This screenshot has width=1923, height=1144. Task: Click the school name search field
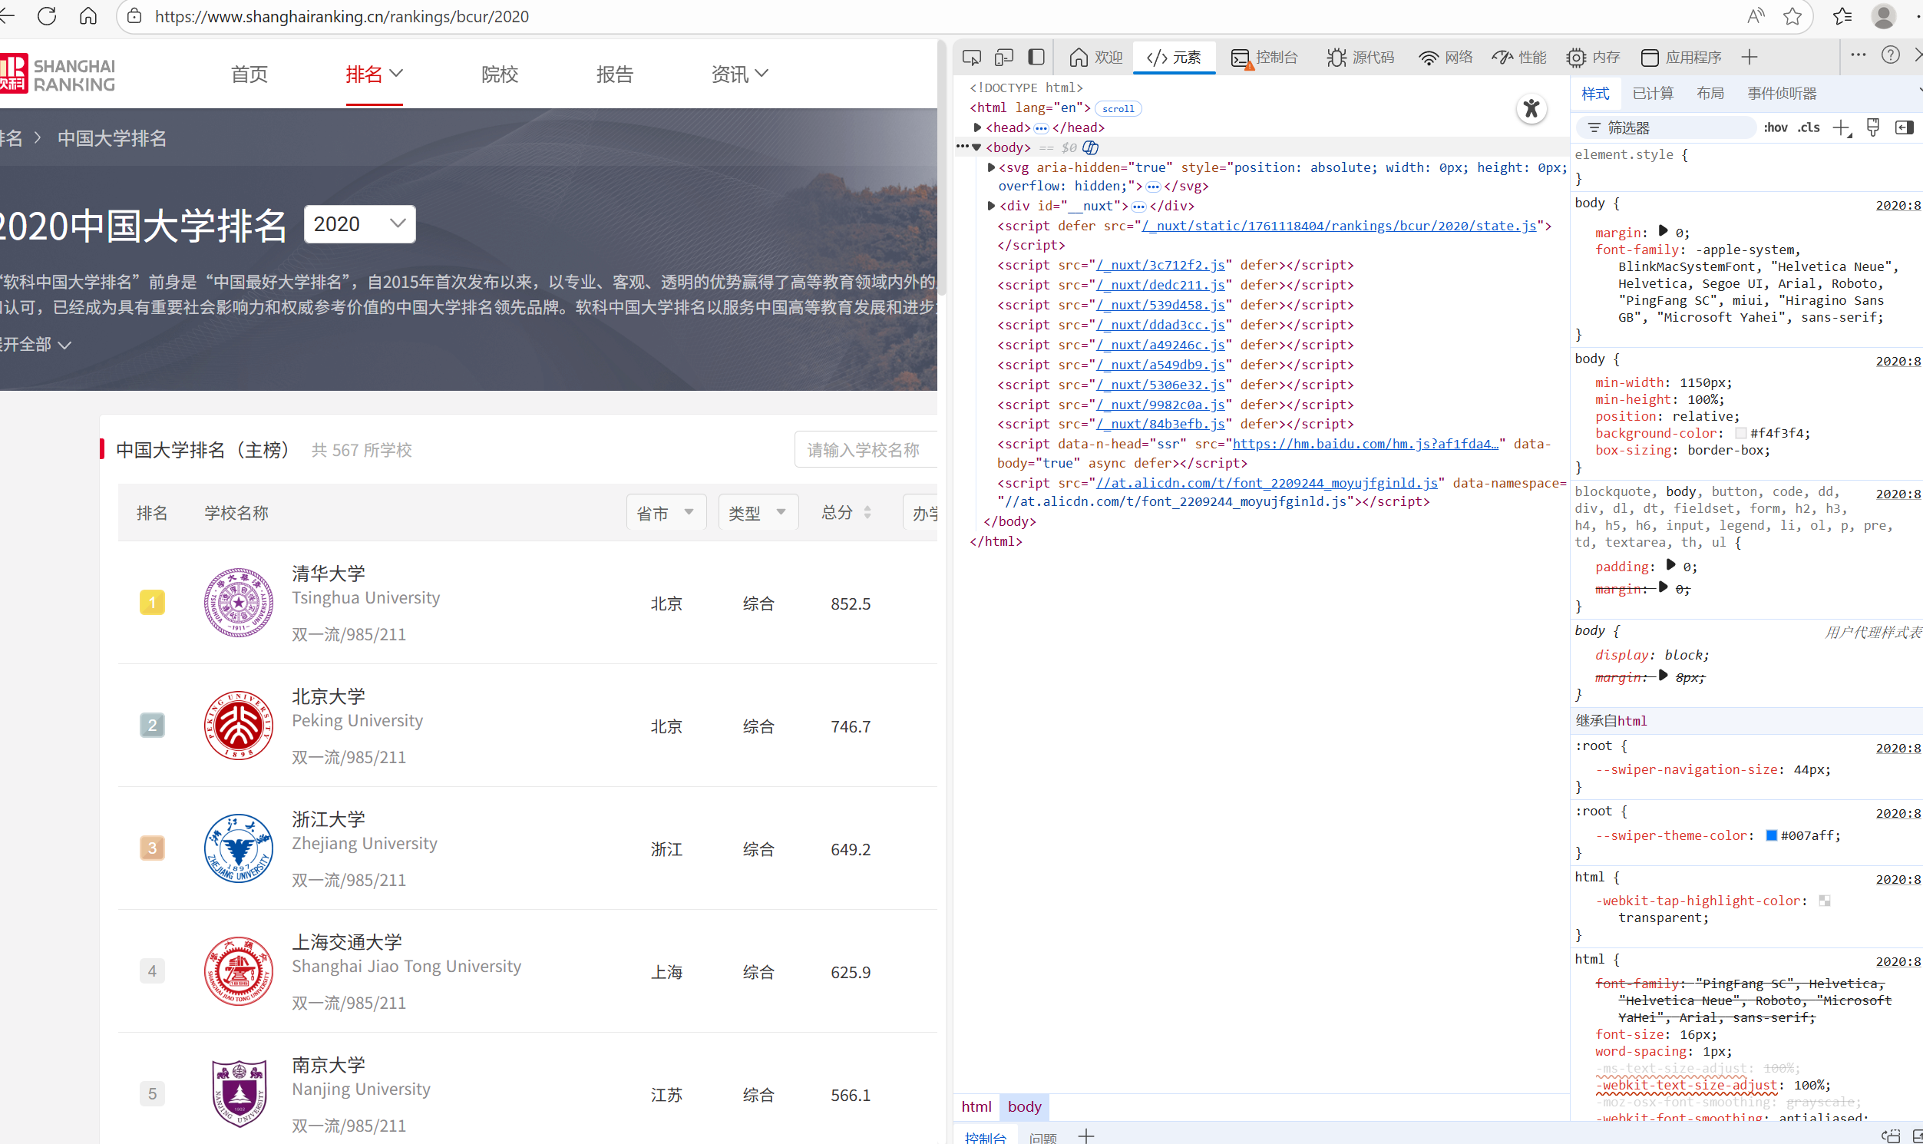point(864,450)
